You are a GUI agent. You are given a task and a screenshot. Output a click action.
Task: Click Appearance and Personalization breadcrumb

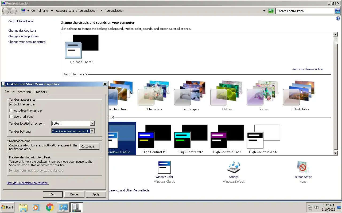point(76,11)
